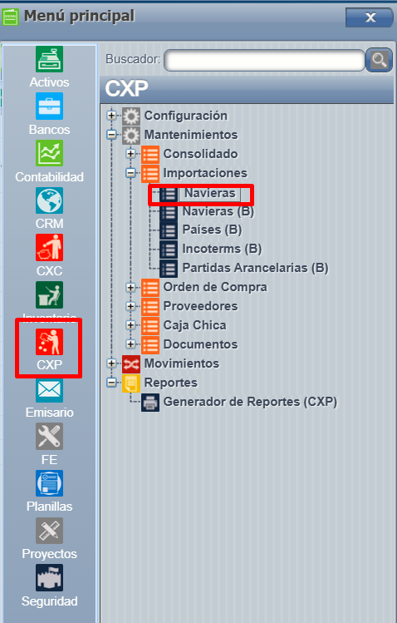Click the Caja Chica list icon

click(x=150, y=326)
